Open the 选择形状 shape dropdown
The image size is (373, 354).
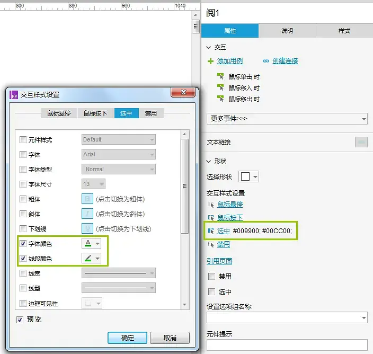coord(248,176)
